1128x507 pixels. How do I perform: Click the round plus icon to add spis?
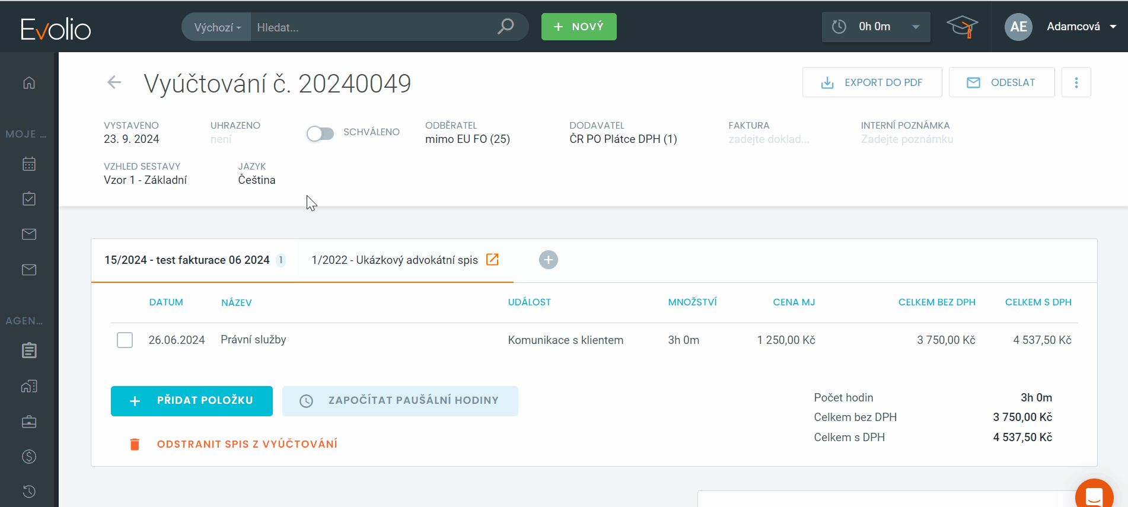pyautogui.click(x=548, y=260)
